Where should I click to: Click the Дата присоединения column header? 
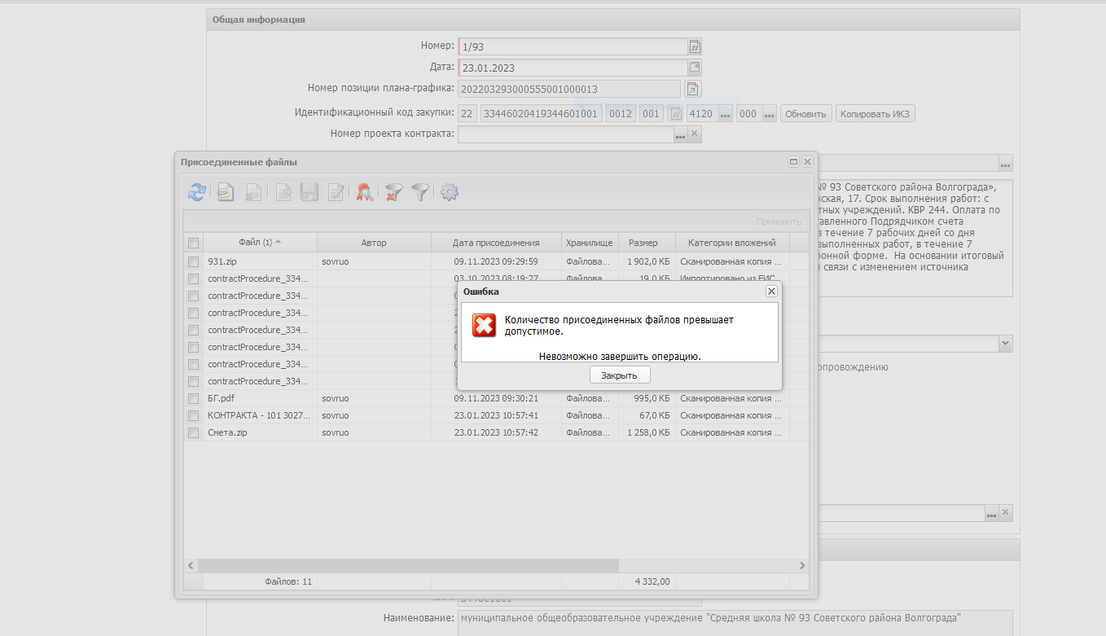496,243
